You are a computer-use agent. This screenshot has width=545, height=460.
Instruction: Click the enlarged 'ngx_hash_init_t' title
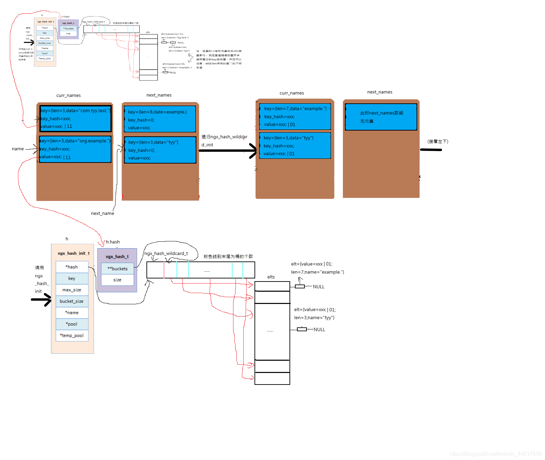[x=74, y=253]
